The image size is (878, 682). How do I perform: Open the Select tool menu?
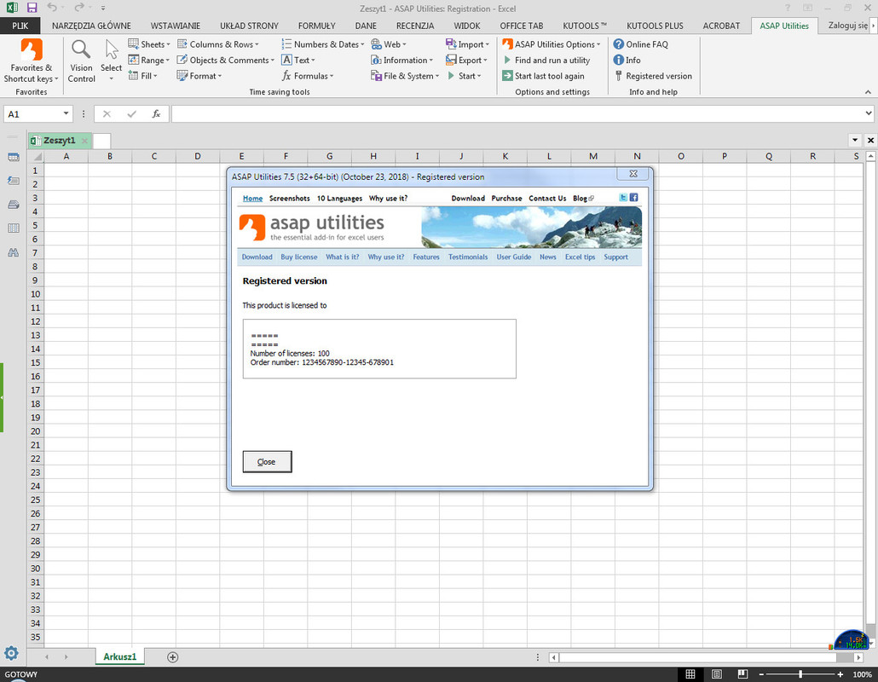111,61
